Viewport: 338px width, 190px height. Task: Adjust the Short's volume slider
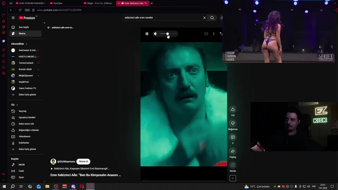[168, 34]
